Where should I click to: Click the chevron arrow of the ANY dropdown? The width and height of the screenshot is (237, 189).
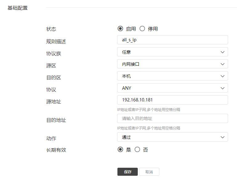pos(223,88)
